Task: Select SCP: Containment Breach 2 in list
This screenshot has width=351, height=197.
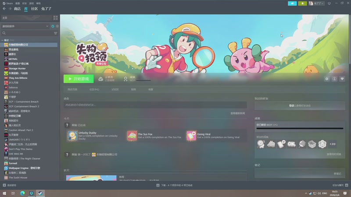Action: [x=24, y=106]
